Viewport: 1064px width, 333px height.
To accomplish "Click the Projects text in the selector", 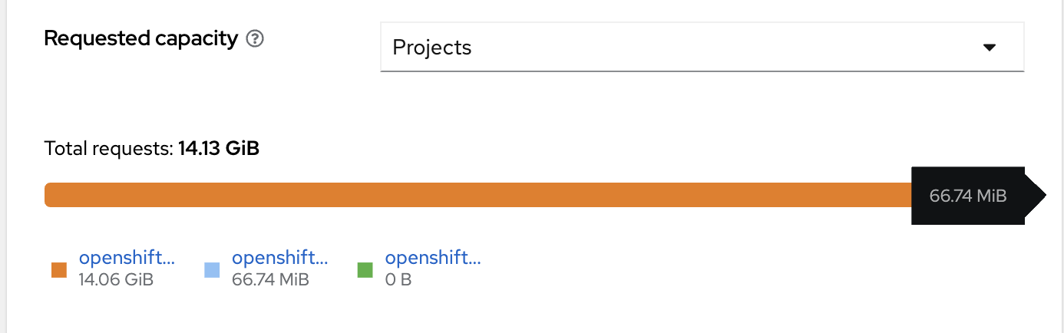I will pos(431,48).
